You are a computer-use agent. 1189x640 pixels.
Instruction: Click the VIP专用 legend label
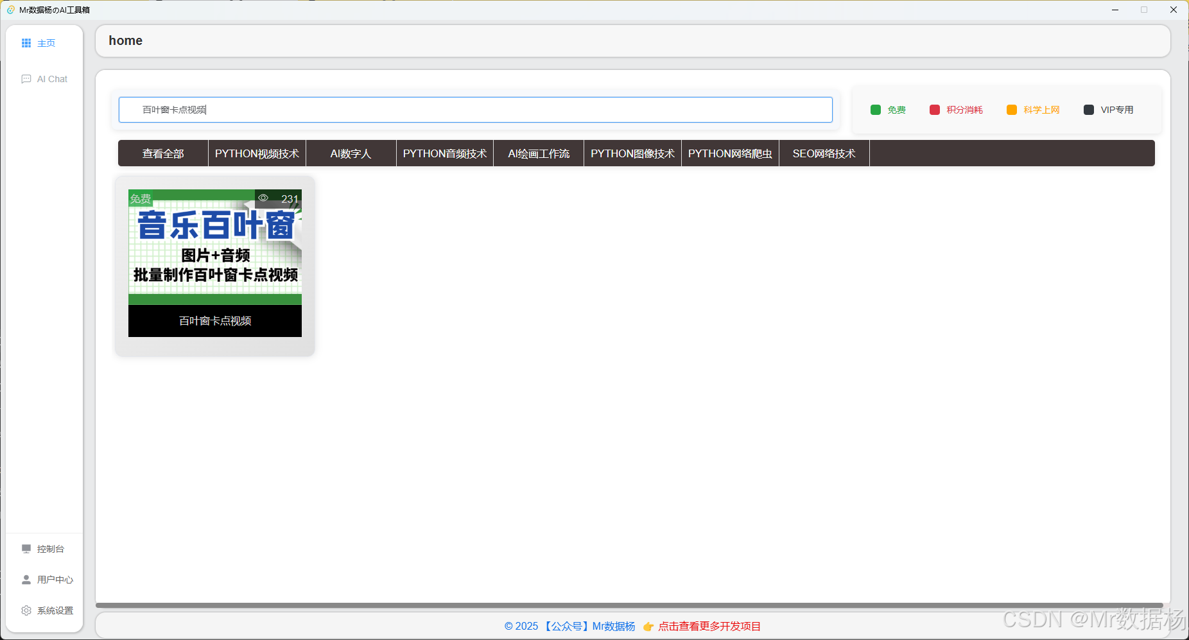point(1117,110)
